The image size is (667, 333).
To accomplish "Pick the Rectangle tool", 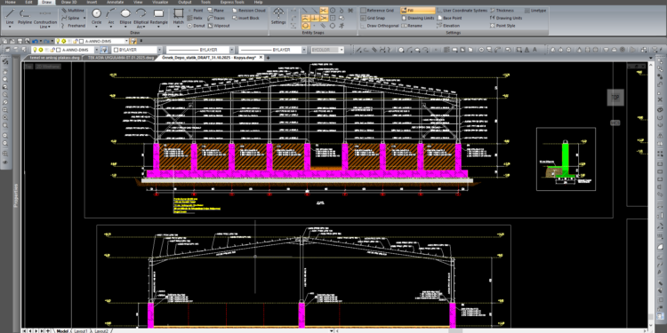I will click(x=158, y=16).
